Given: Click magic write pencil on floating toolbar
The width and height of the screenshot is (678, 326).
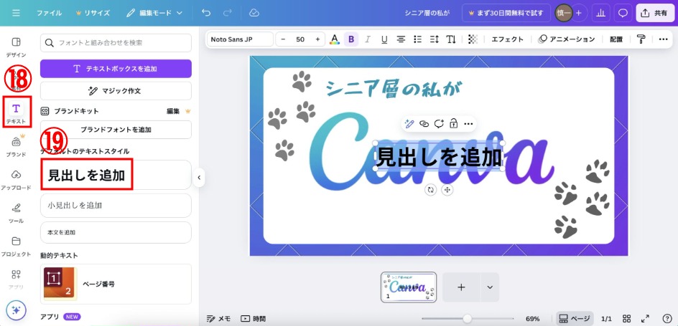Looking at the screenshot, I should point(409,124).
